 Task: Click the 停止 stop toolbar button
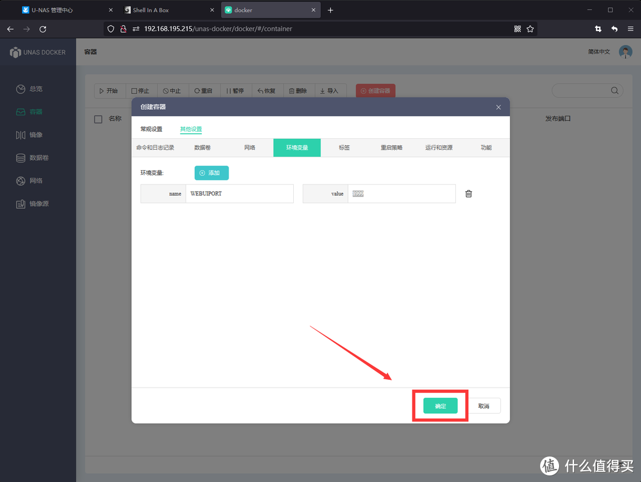(x=141, y=91)
